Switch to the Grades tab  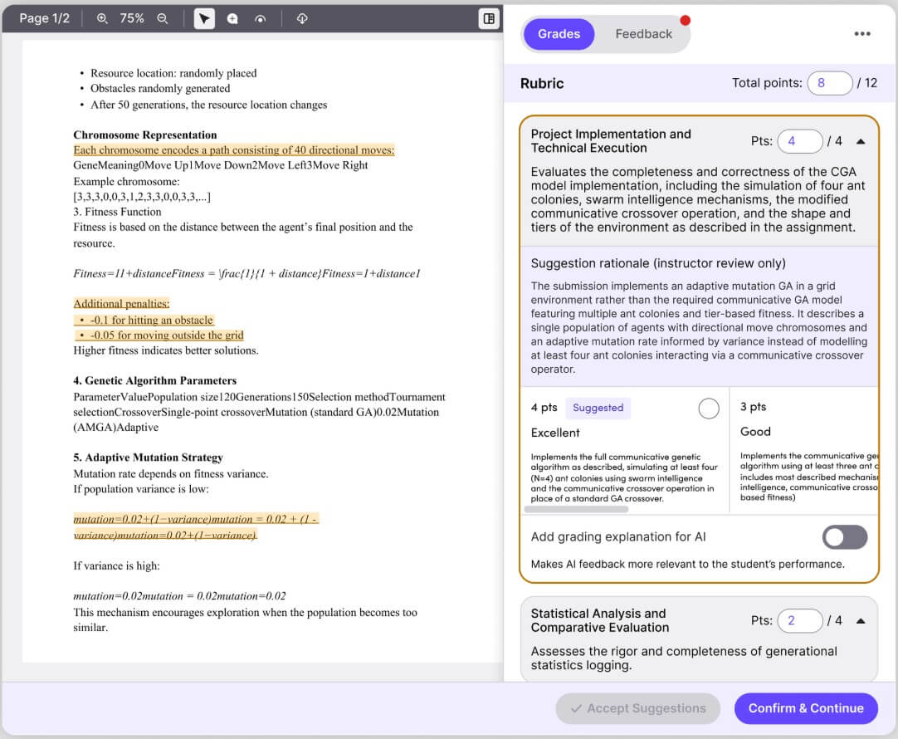[x=559, y=34]
